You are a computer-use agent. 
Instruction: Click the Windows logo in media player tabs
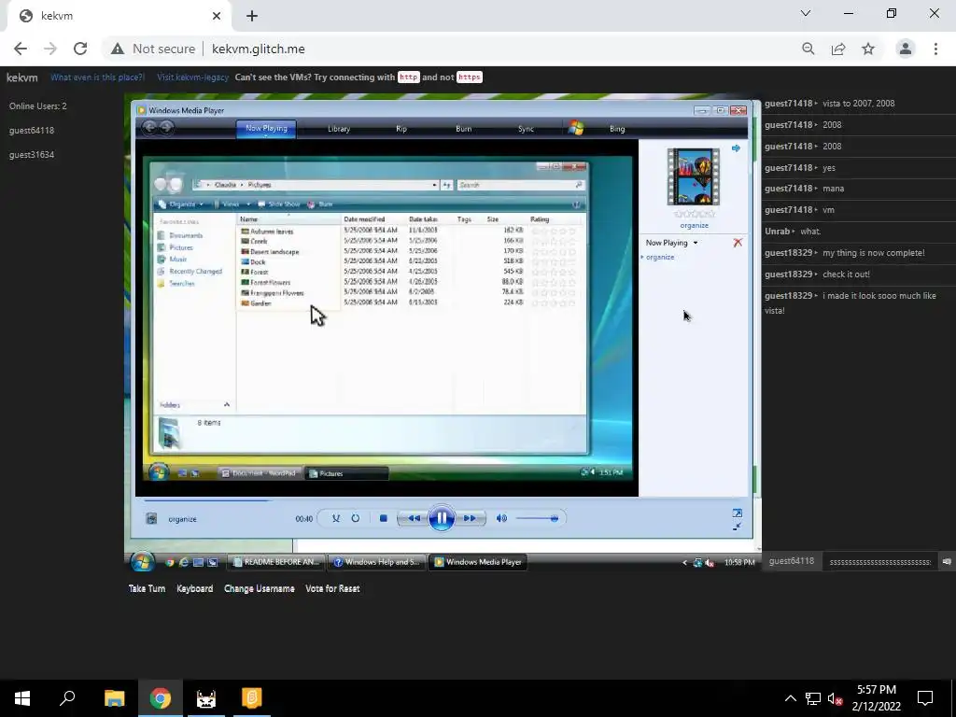coord(576,128)
